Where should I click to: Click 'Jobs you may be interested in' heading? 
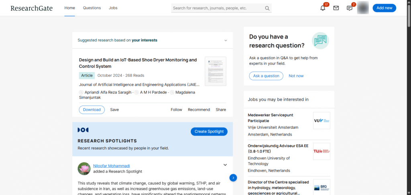(x=278, y=100)
